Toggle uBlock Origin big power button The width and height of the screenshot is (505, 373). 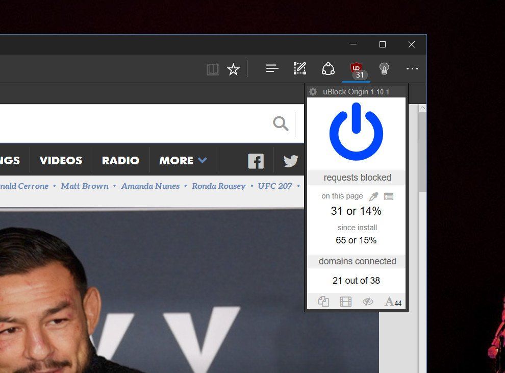point(356,131)
